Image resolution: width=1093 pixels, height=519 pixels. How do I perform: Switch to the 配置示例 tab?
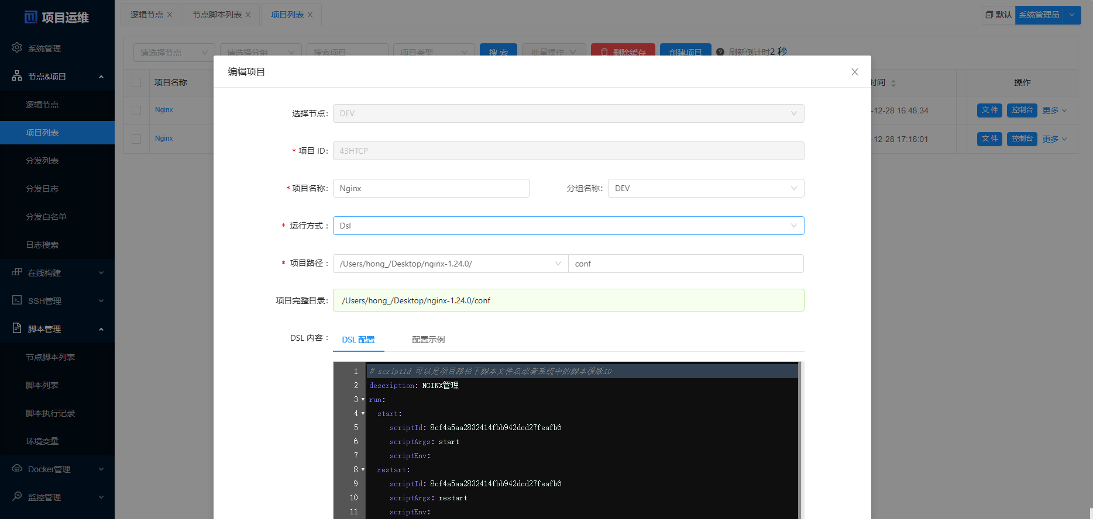[x=428, y=340]
